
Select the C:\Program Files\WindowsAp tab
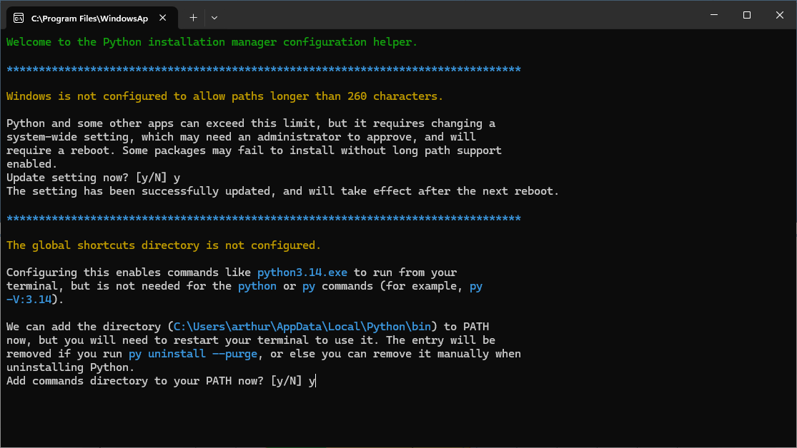92,19
